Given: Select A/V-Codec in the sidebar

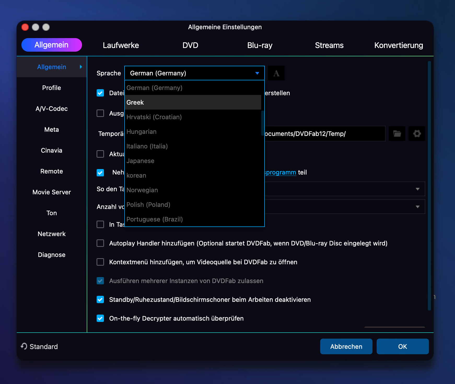Looking at the screenshot, I should [52, 109].
